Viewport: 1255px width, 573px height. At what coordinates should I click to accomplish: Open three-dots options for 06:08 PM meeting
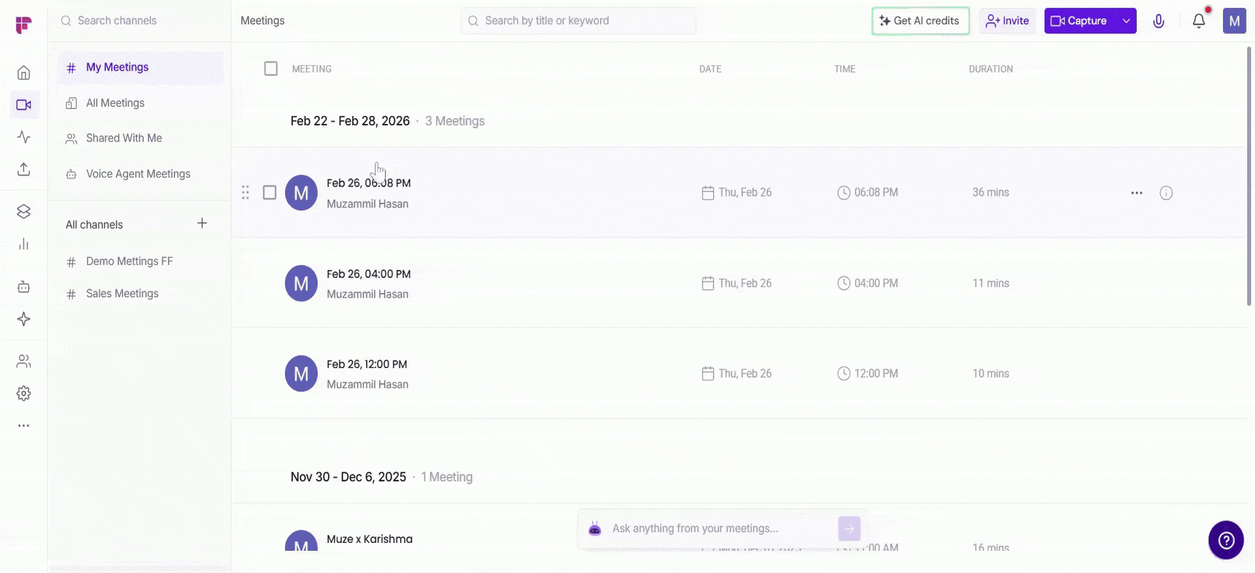tap(1137, 193)
